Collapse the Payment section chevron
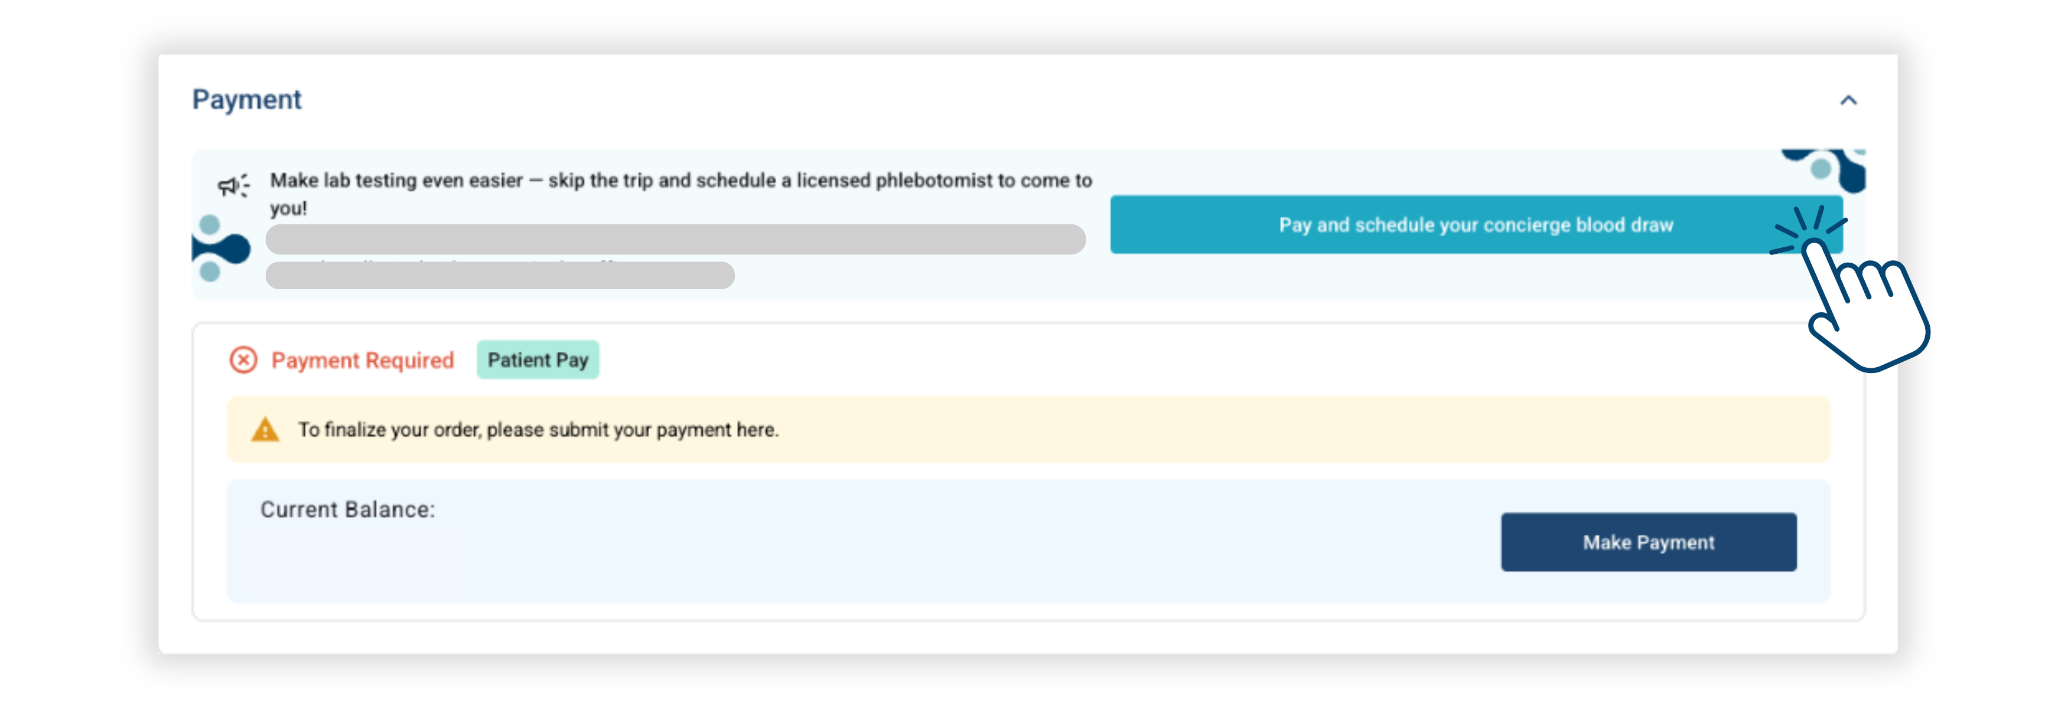This screenshot has height=710, width=2058. [x=1848, y=101]
